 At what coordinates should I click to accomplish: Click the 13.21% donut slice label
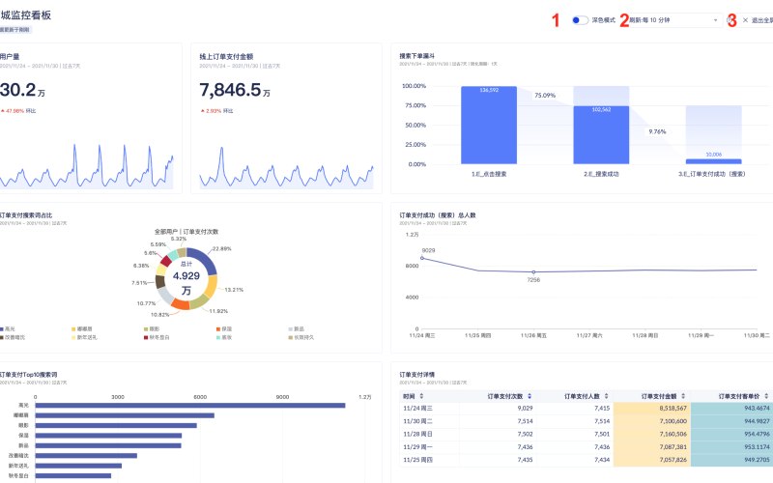(234, 290)
